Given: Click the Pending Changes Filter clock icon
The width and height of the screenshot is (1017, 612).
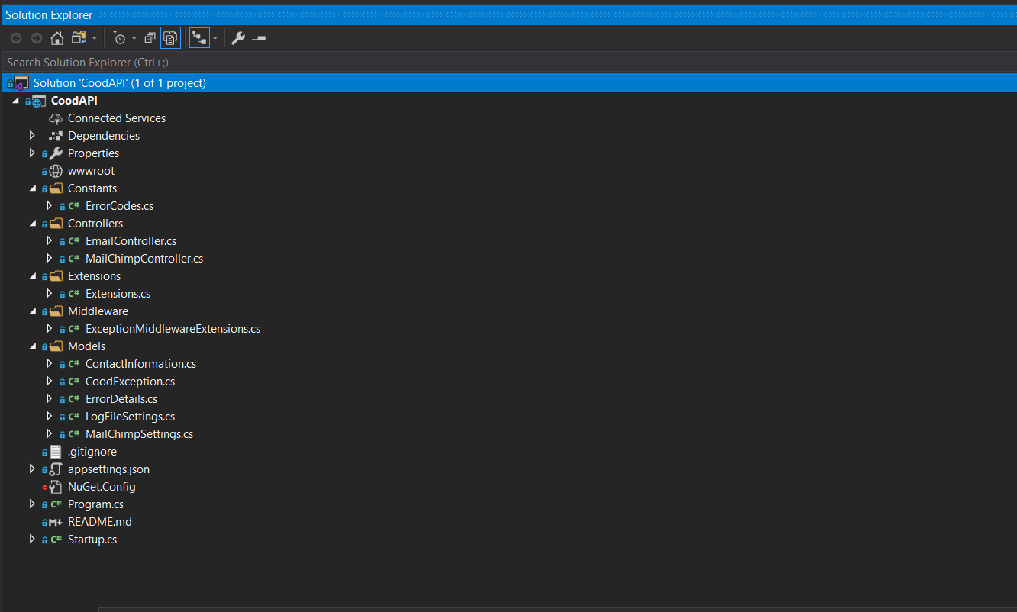Looking at the screenshot, I should click(x=119, y=38).
